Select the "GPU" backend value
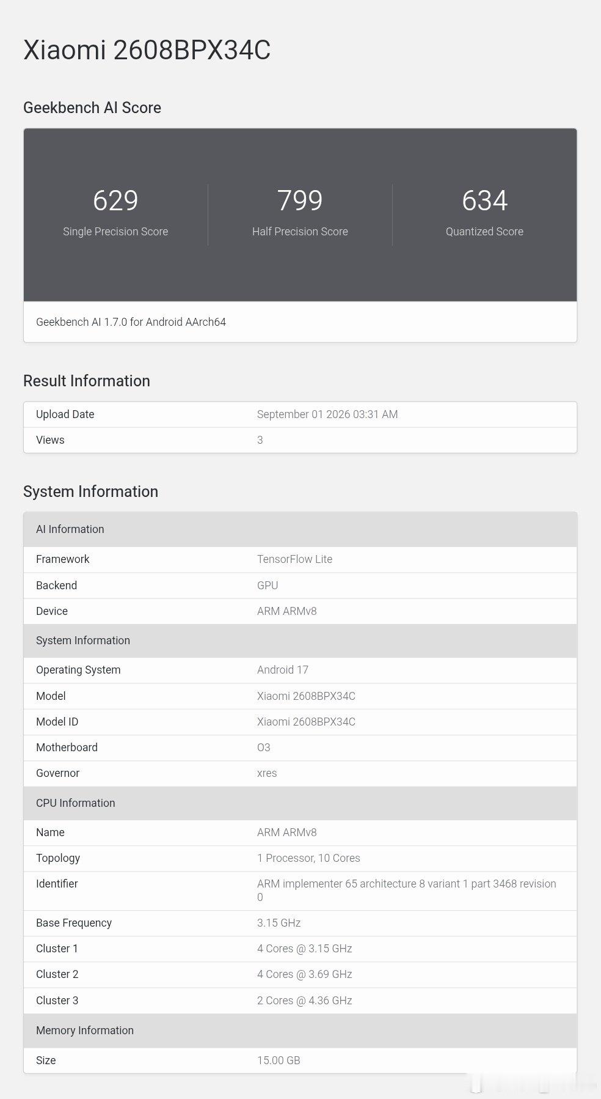601x1099 pixels. click(268, 586)
